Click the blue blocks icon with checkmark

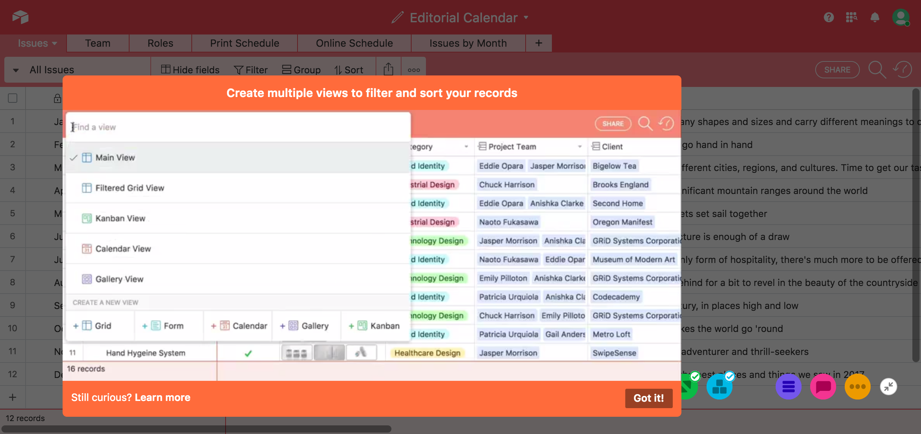click(x=719, y=387)
